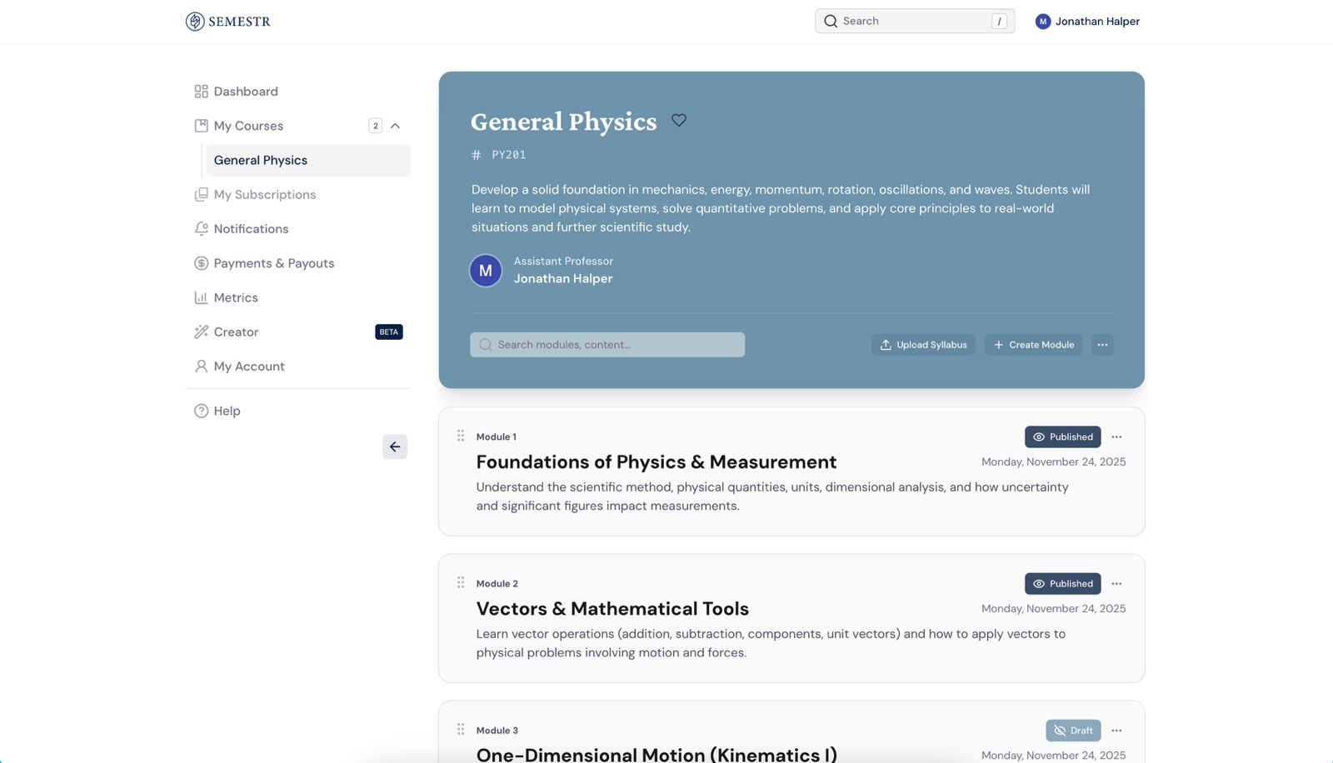Click the large M instructor avatar
1333x763 pixels.
point(486,271)
